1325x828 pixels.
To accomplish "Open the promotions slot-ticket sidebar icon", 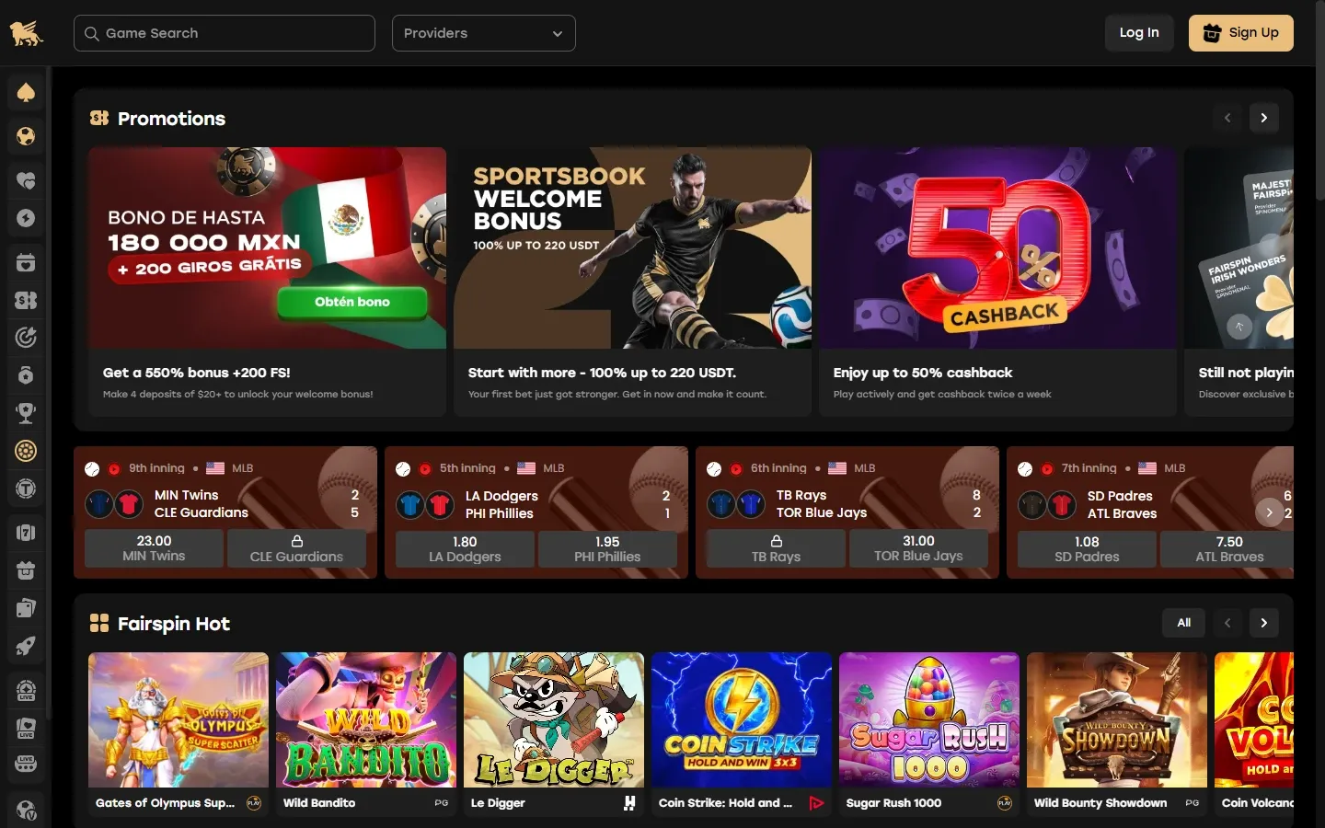I will click(x=26, y=300).
